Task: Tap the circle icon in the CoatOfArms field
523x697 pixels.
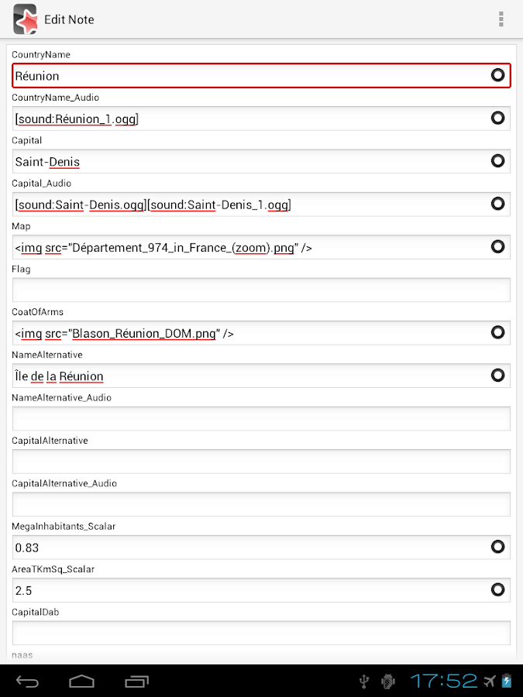Action: tap(498, 332)
